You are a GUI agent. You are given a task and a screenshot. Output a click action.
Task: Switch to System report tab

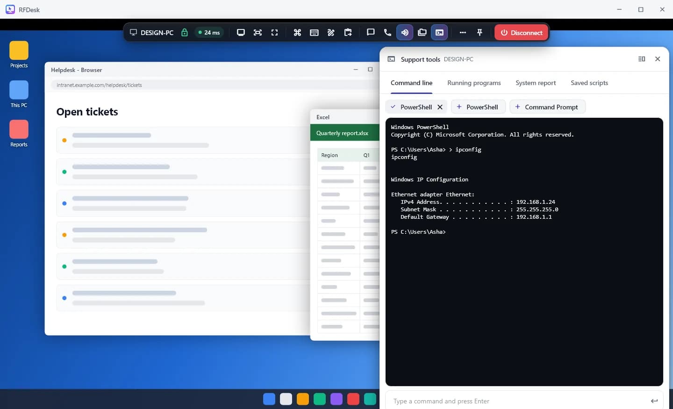tap(536, 83)
